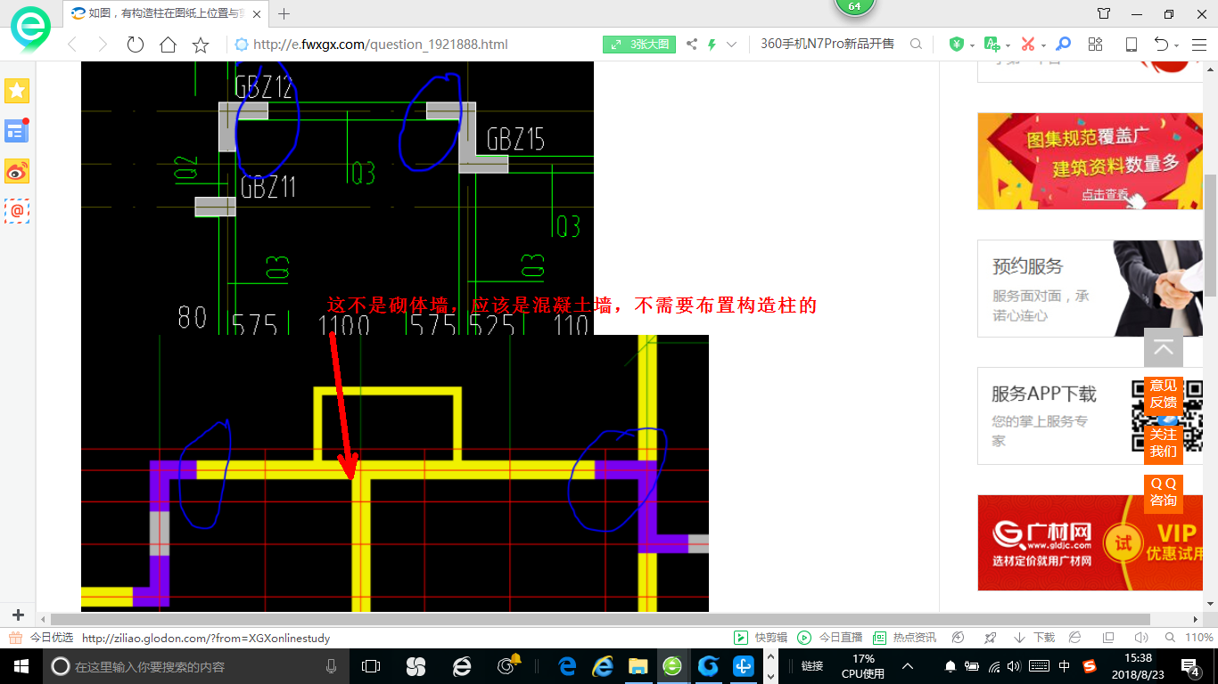
Task: Go forward with the forward arrow
Action: coord(103,45)
